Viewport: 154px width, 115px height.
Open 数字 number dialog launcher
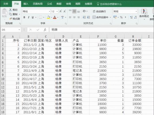[x=136, y=24]
